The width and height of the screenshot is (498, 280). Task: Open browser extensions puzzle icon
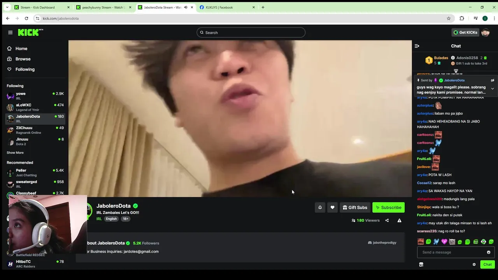pos(462,18)
